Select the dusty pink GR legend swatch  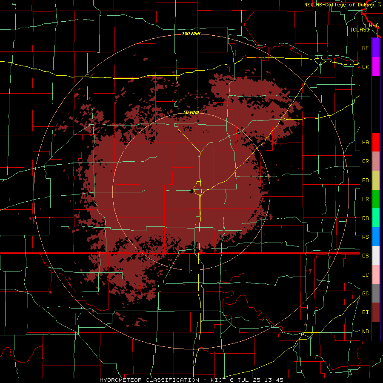[x=376, y=161]
